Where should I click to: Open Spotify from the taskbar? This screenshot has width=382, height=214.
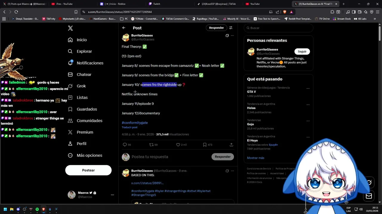(37, 209)
